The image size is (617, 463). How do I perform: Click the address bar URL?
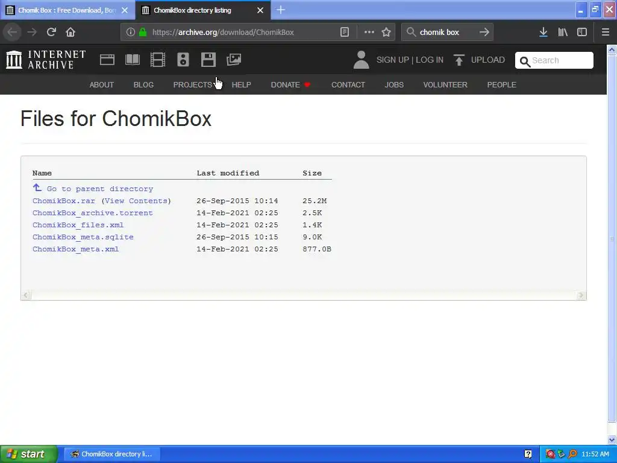[x=223, y=33]
